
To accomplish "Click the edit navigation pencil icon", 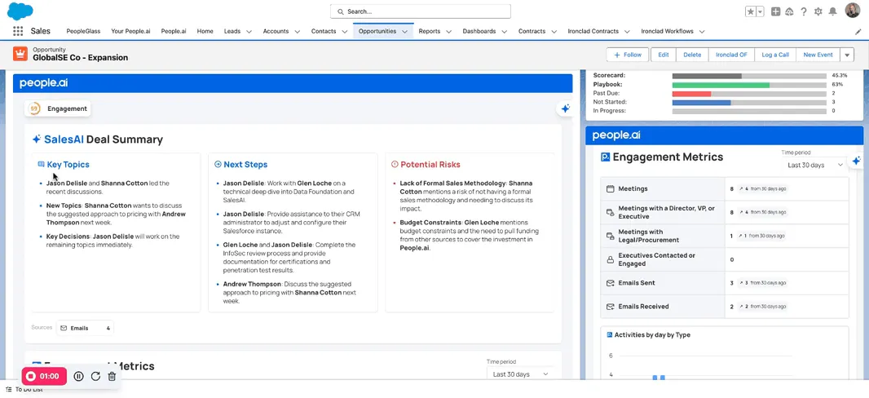I will pos(858,32).
